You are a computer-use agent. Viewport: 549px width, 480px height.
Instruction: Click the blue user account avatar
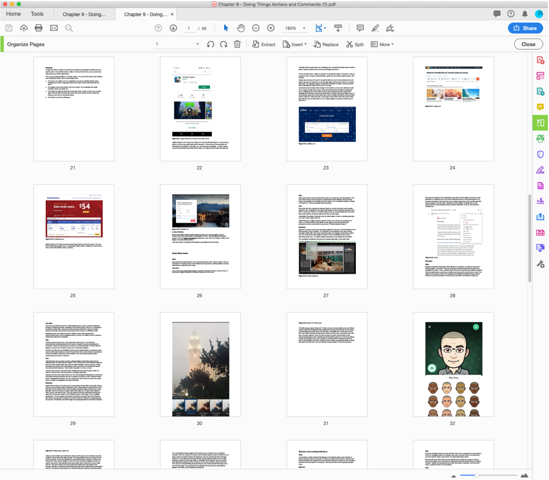[x=539, y=14]
